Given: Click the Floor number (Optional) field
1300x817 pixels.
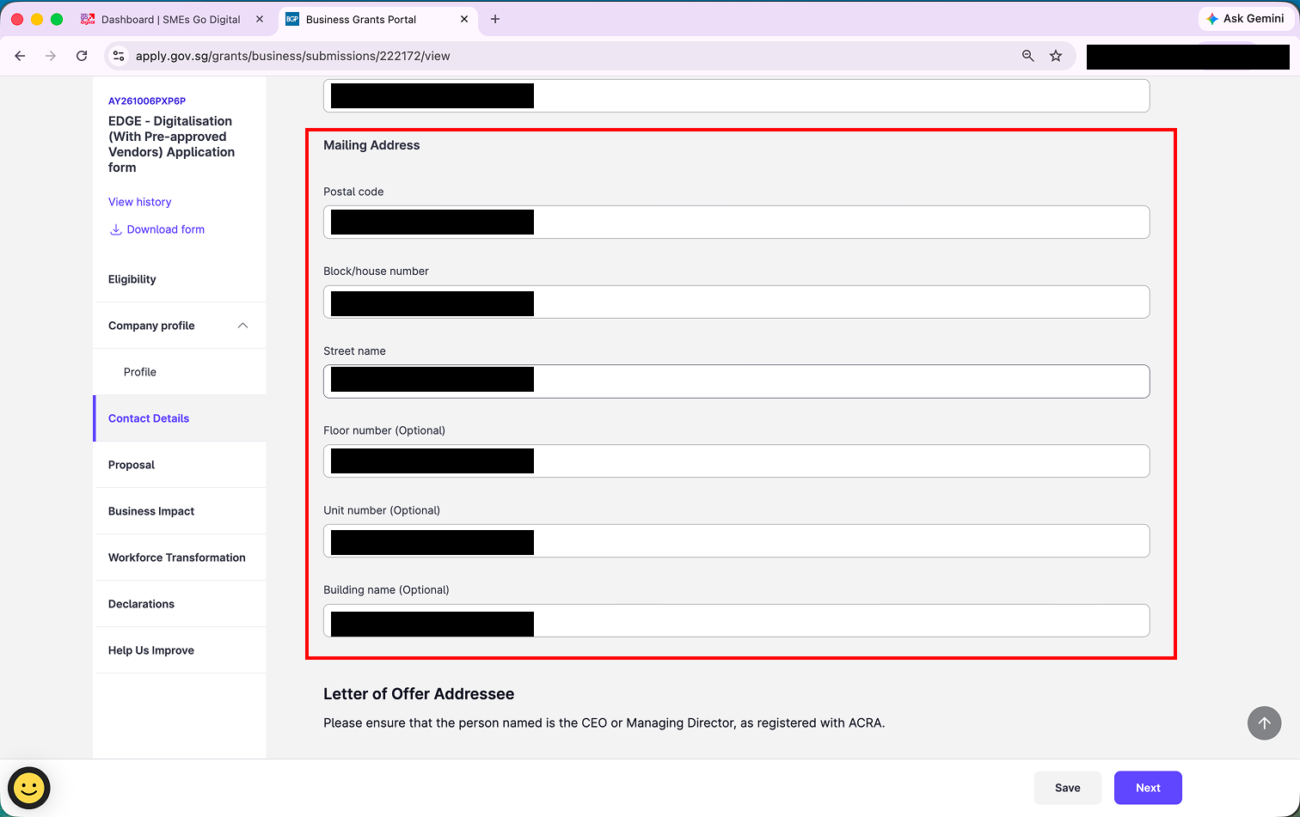Looking at the screenshot, I should [736, 461].
